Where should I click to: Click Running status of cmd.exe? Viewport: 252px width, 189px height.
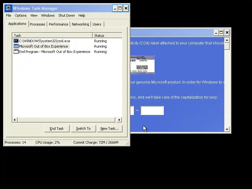click(x=100, y=41)
